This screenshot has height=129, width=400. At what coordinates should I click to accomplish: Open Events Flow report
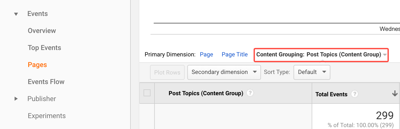tap(46, 82)
